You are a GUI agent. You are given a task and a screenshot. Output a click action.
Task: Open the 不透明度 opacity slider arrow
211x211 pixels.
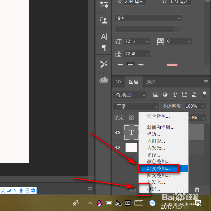pos(203,107)
